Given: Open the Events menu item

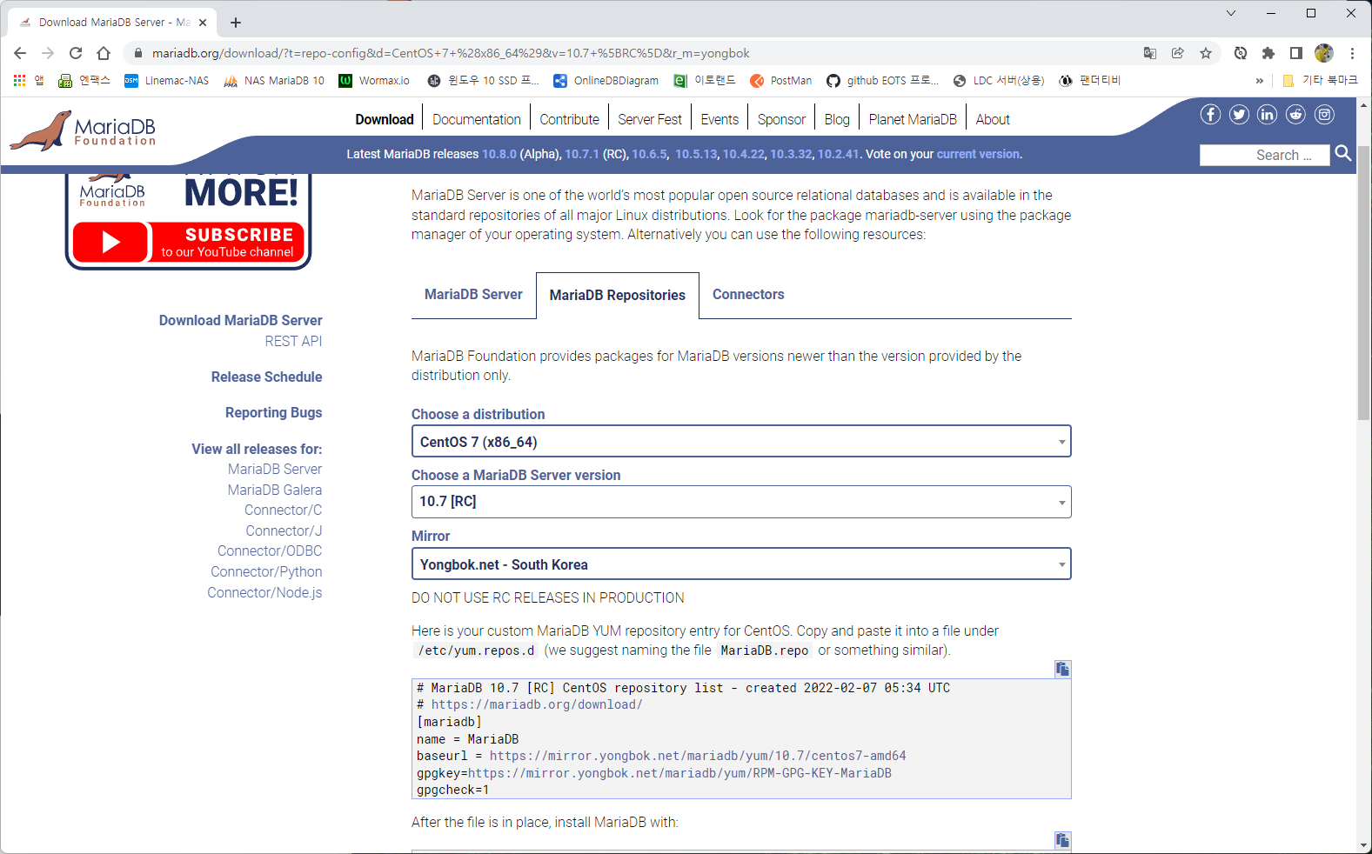Looking at the screenshot, I should point(719,120).
